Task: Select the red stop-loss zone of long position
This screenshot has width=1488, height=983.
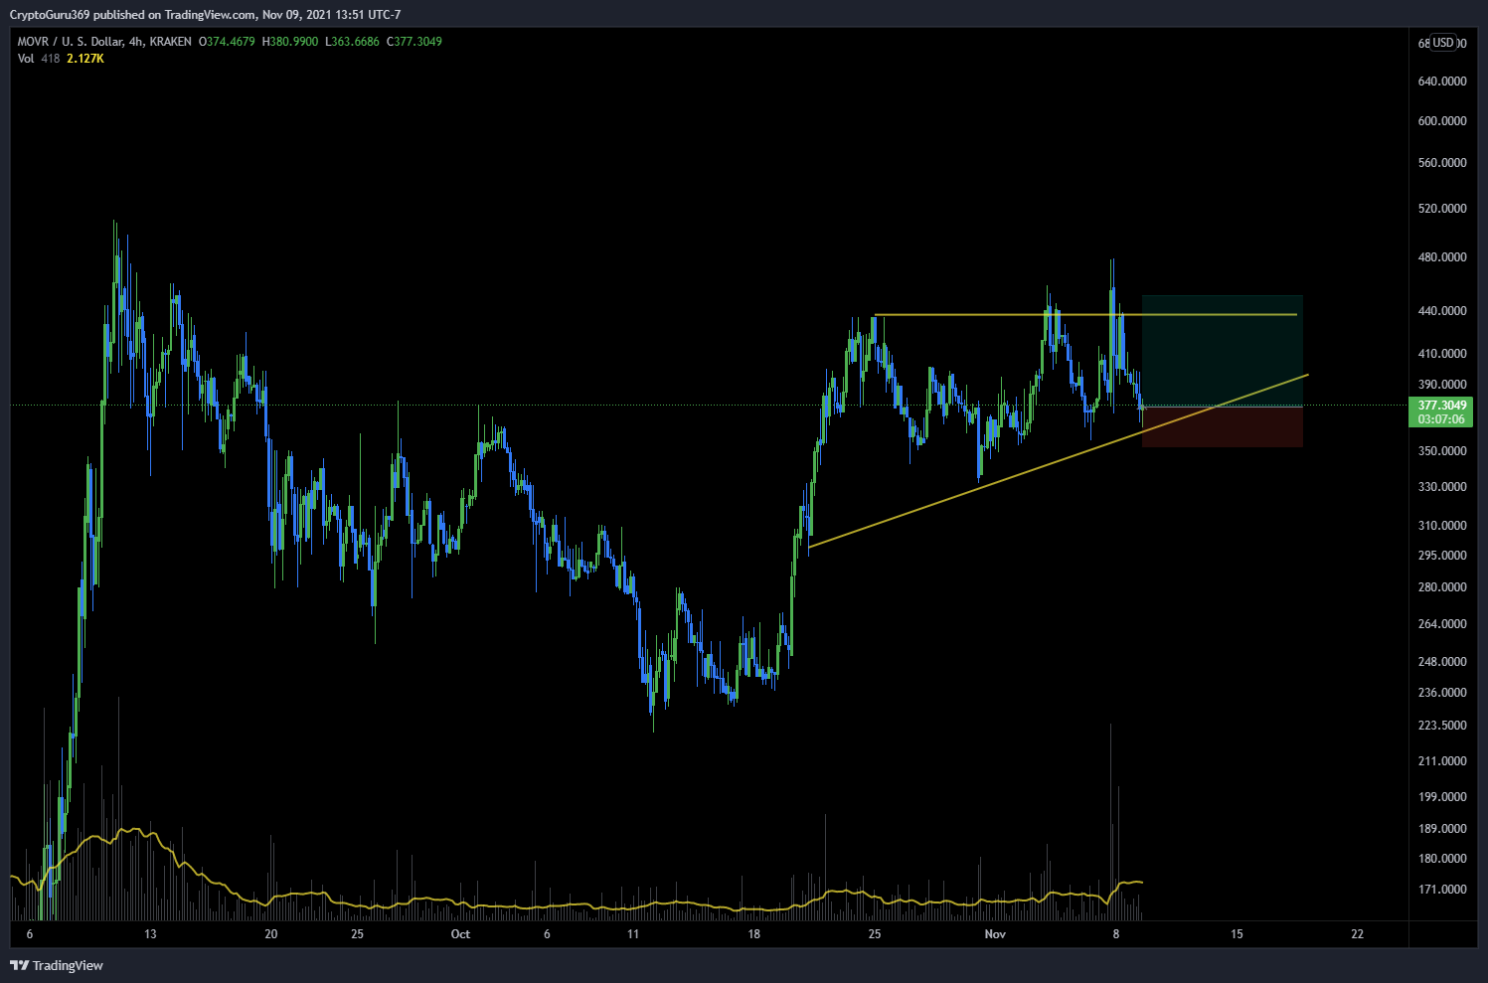Action: click(1223, 427)
